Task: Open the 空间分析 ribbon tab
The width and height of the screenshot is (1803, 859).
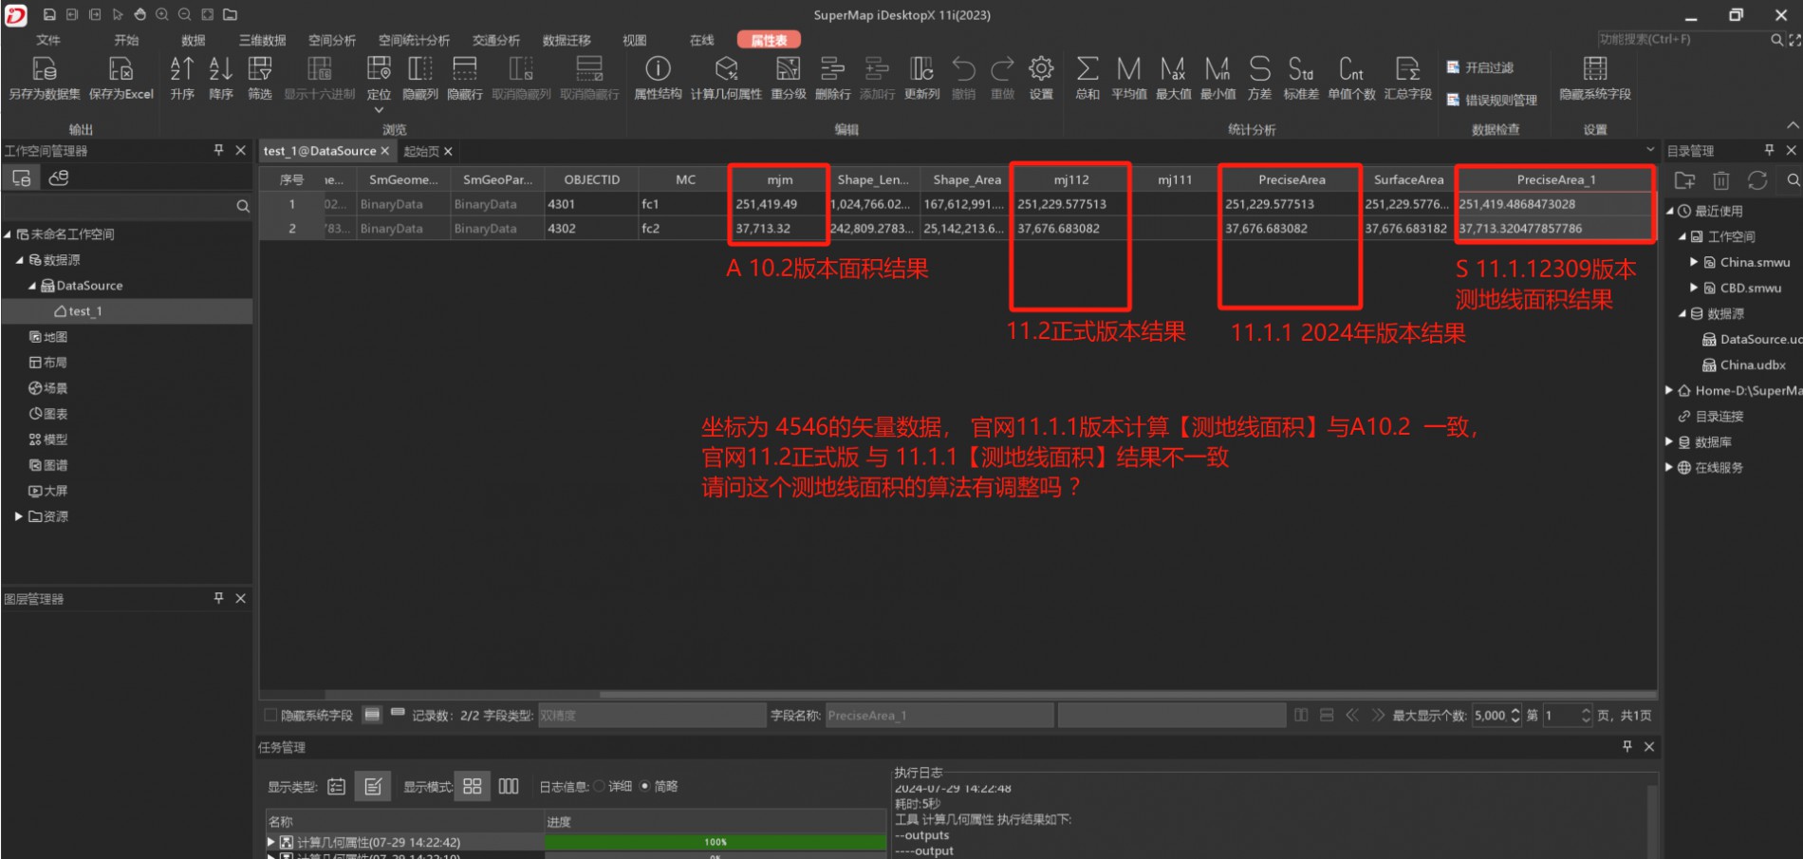Action: [332, 40]
